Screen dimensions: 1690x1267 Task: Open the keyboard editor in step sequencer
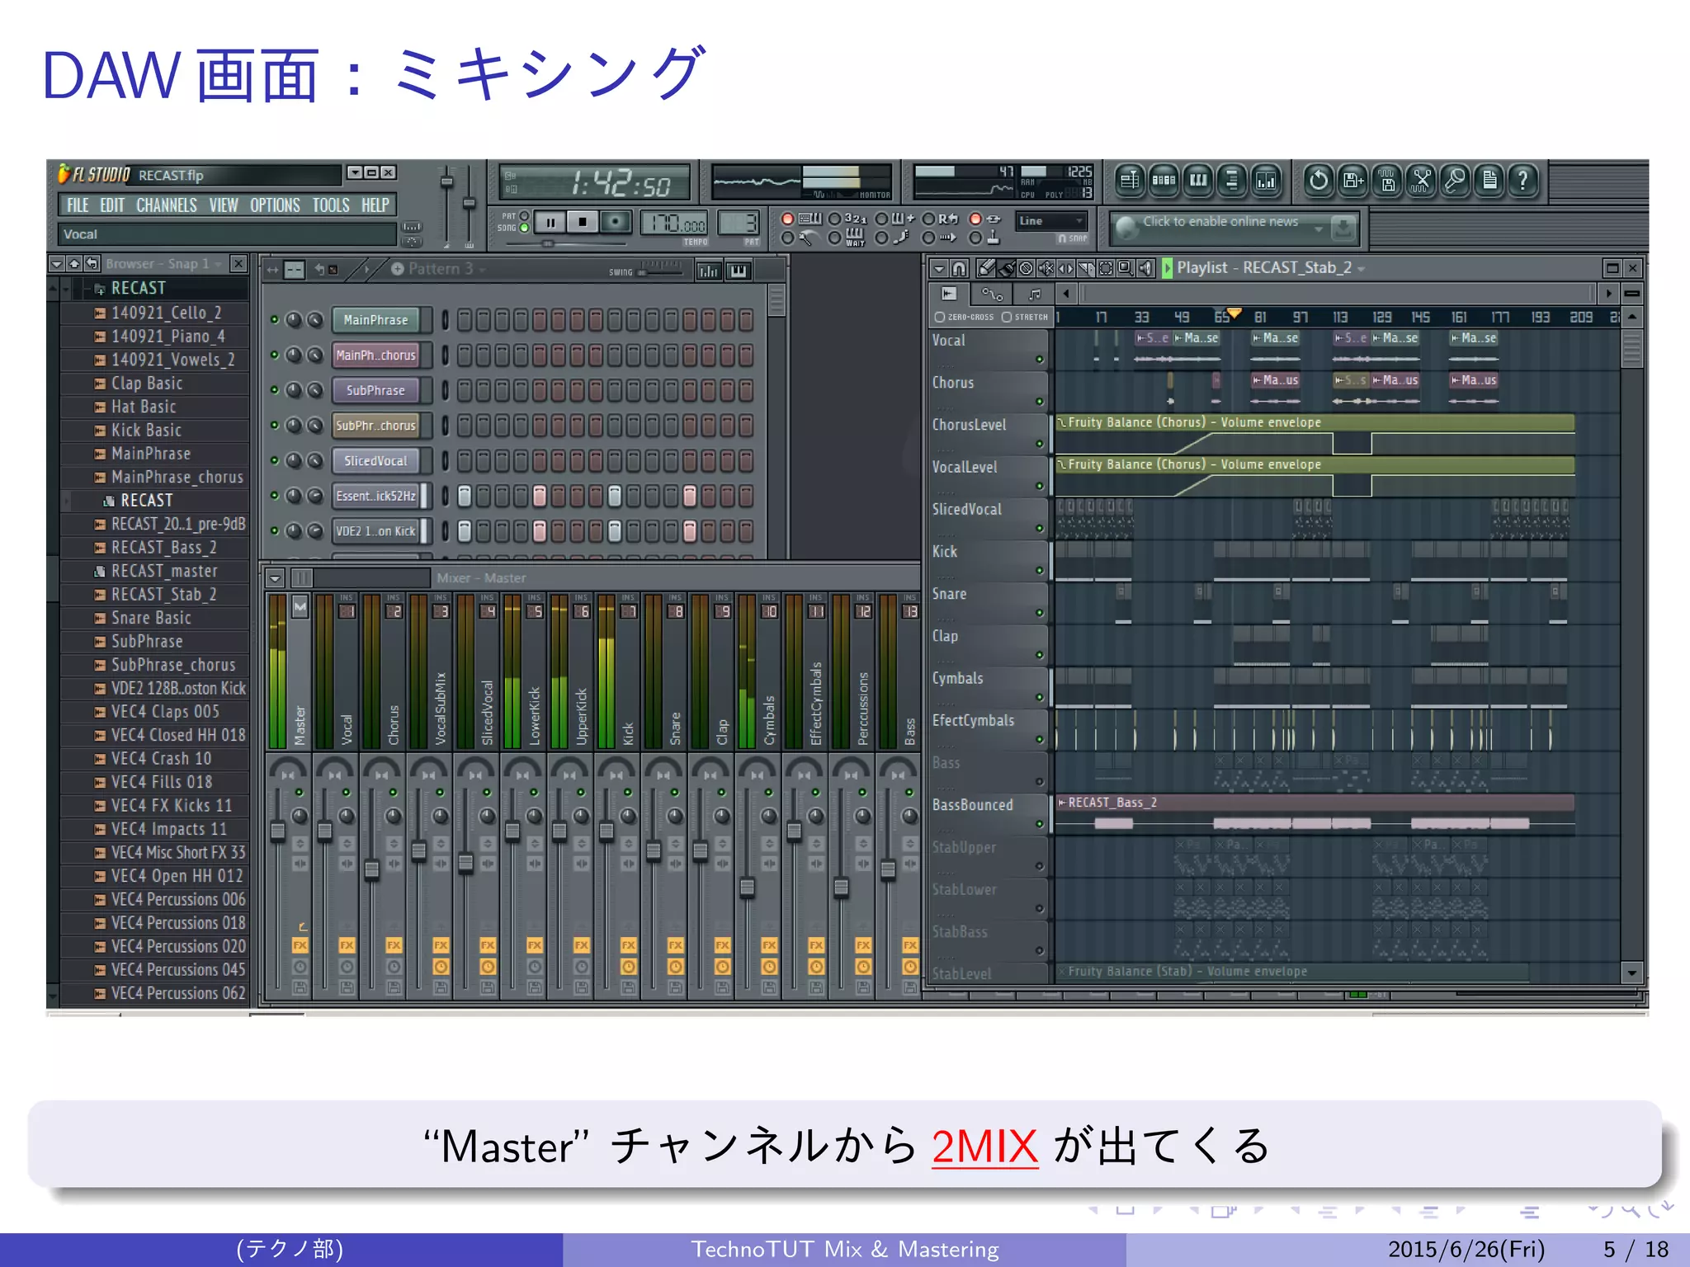739,271
